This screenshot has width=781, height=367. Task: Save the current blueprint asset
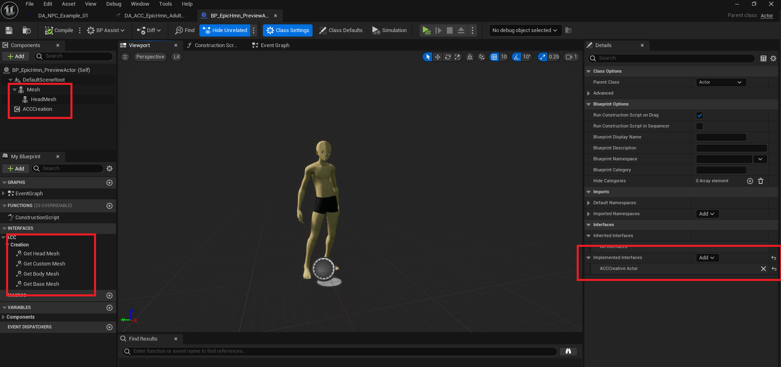(8, 30)
